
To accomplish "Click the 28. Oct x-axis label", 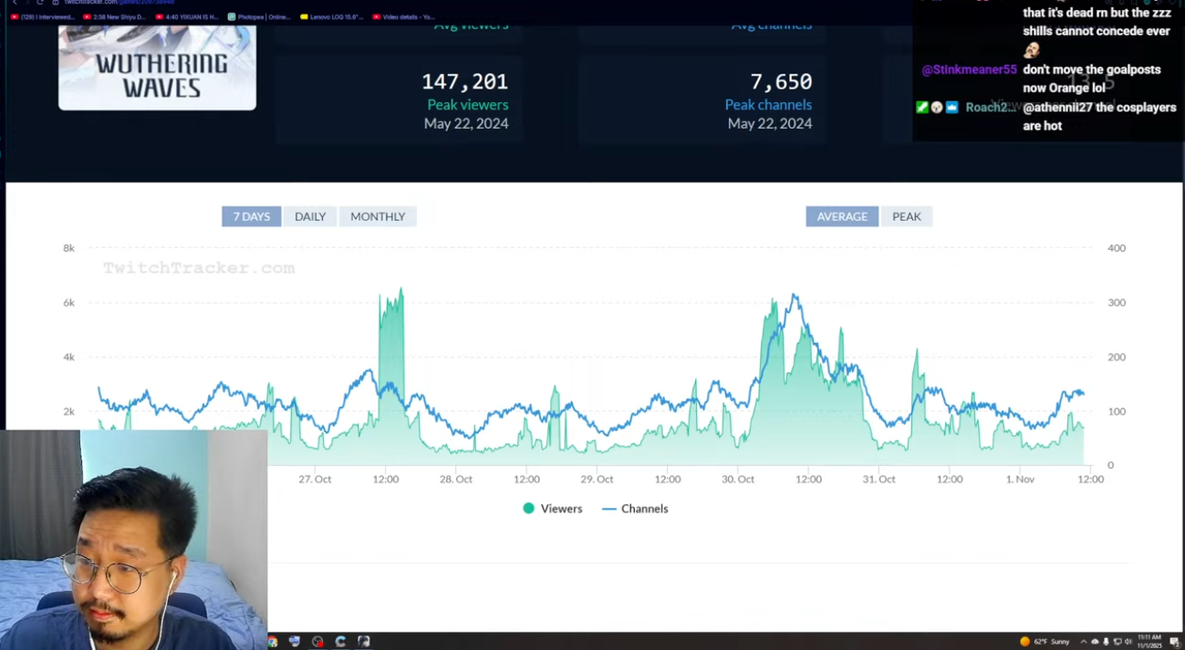I will click(456, 480).
